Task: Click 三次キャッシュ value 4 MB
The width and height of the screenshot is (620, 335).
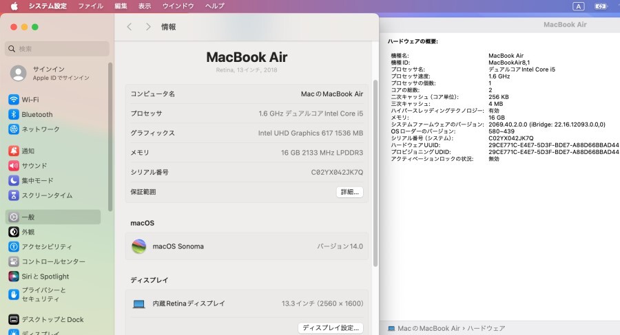Action: [x=495, y=104]
